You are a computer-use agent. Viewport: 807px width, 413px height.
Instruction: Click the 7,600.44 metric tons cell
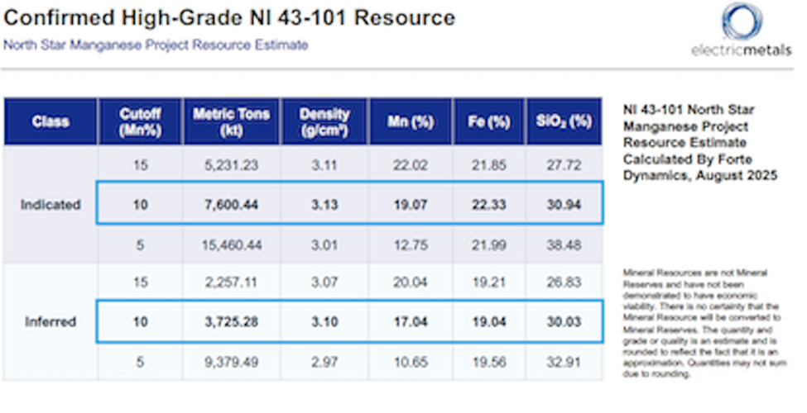tap(231, 204)
